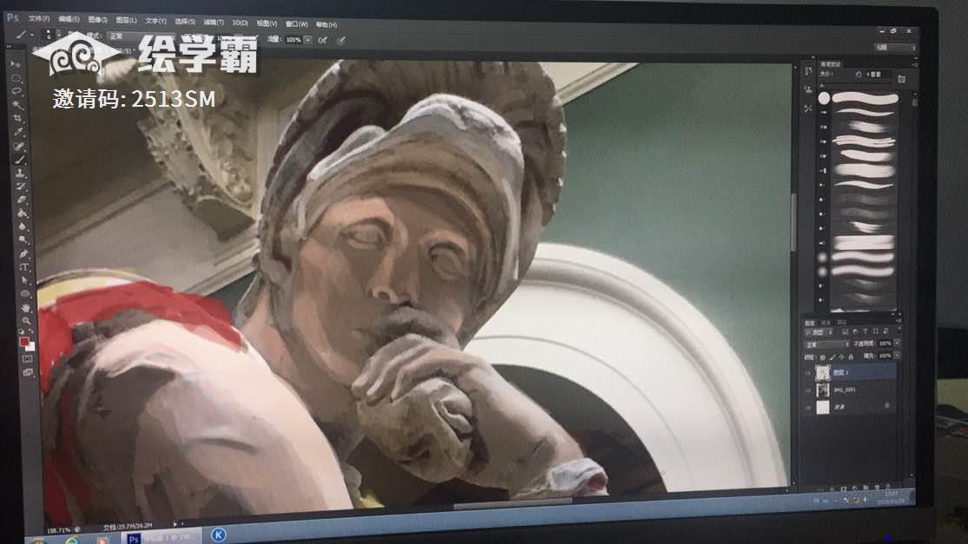Hide the IMG image layer

[808, 390]
